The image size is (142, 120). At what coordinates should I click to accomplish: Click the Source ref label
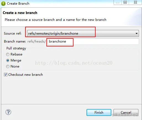tap(13, 34)
